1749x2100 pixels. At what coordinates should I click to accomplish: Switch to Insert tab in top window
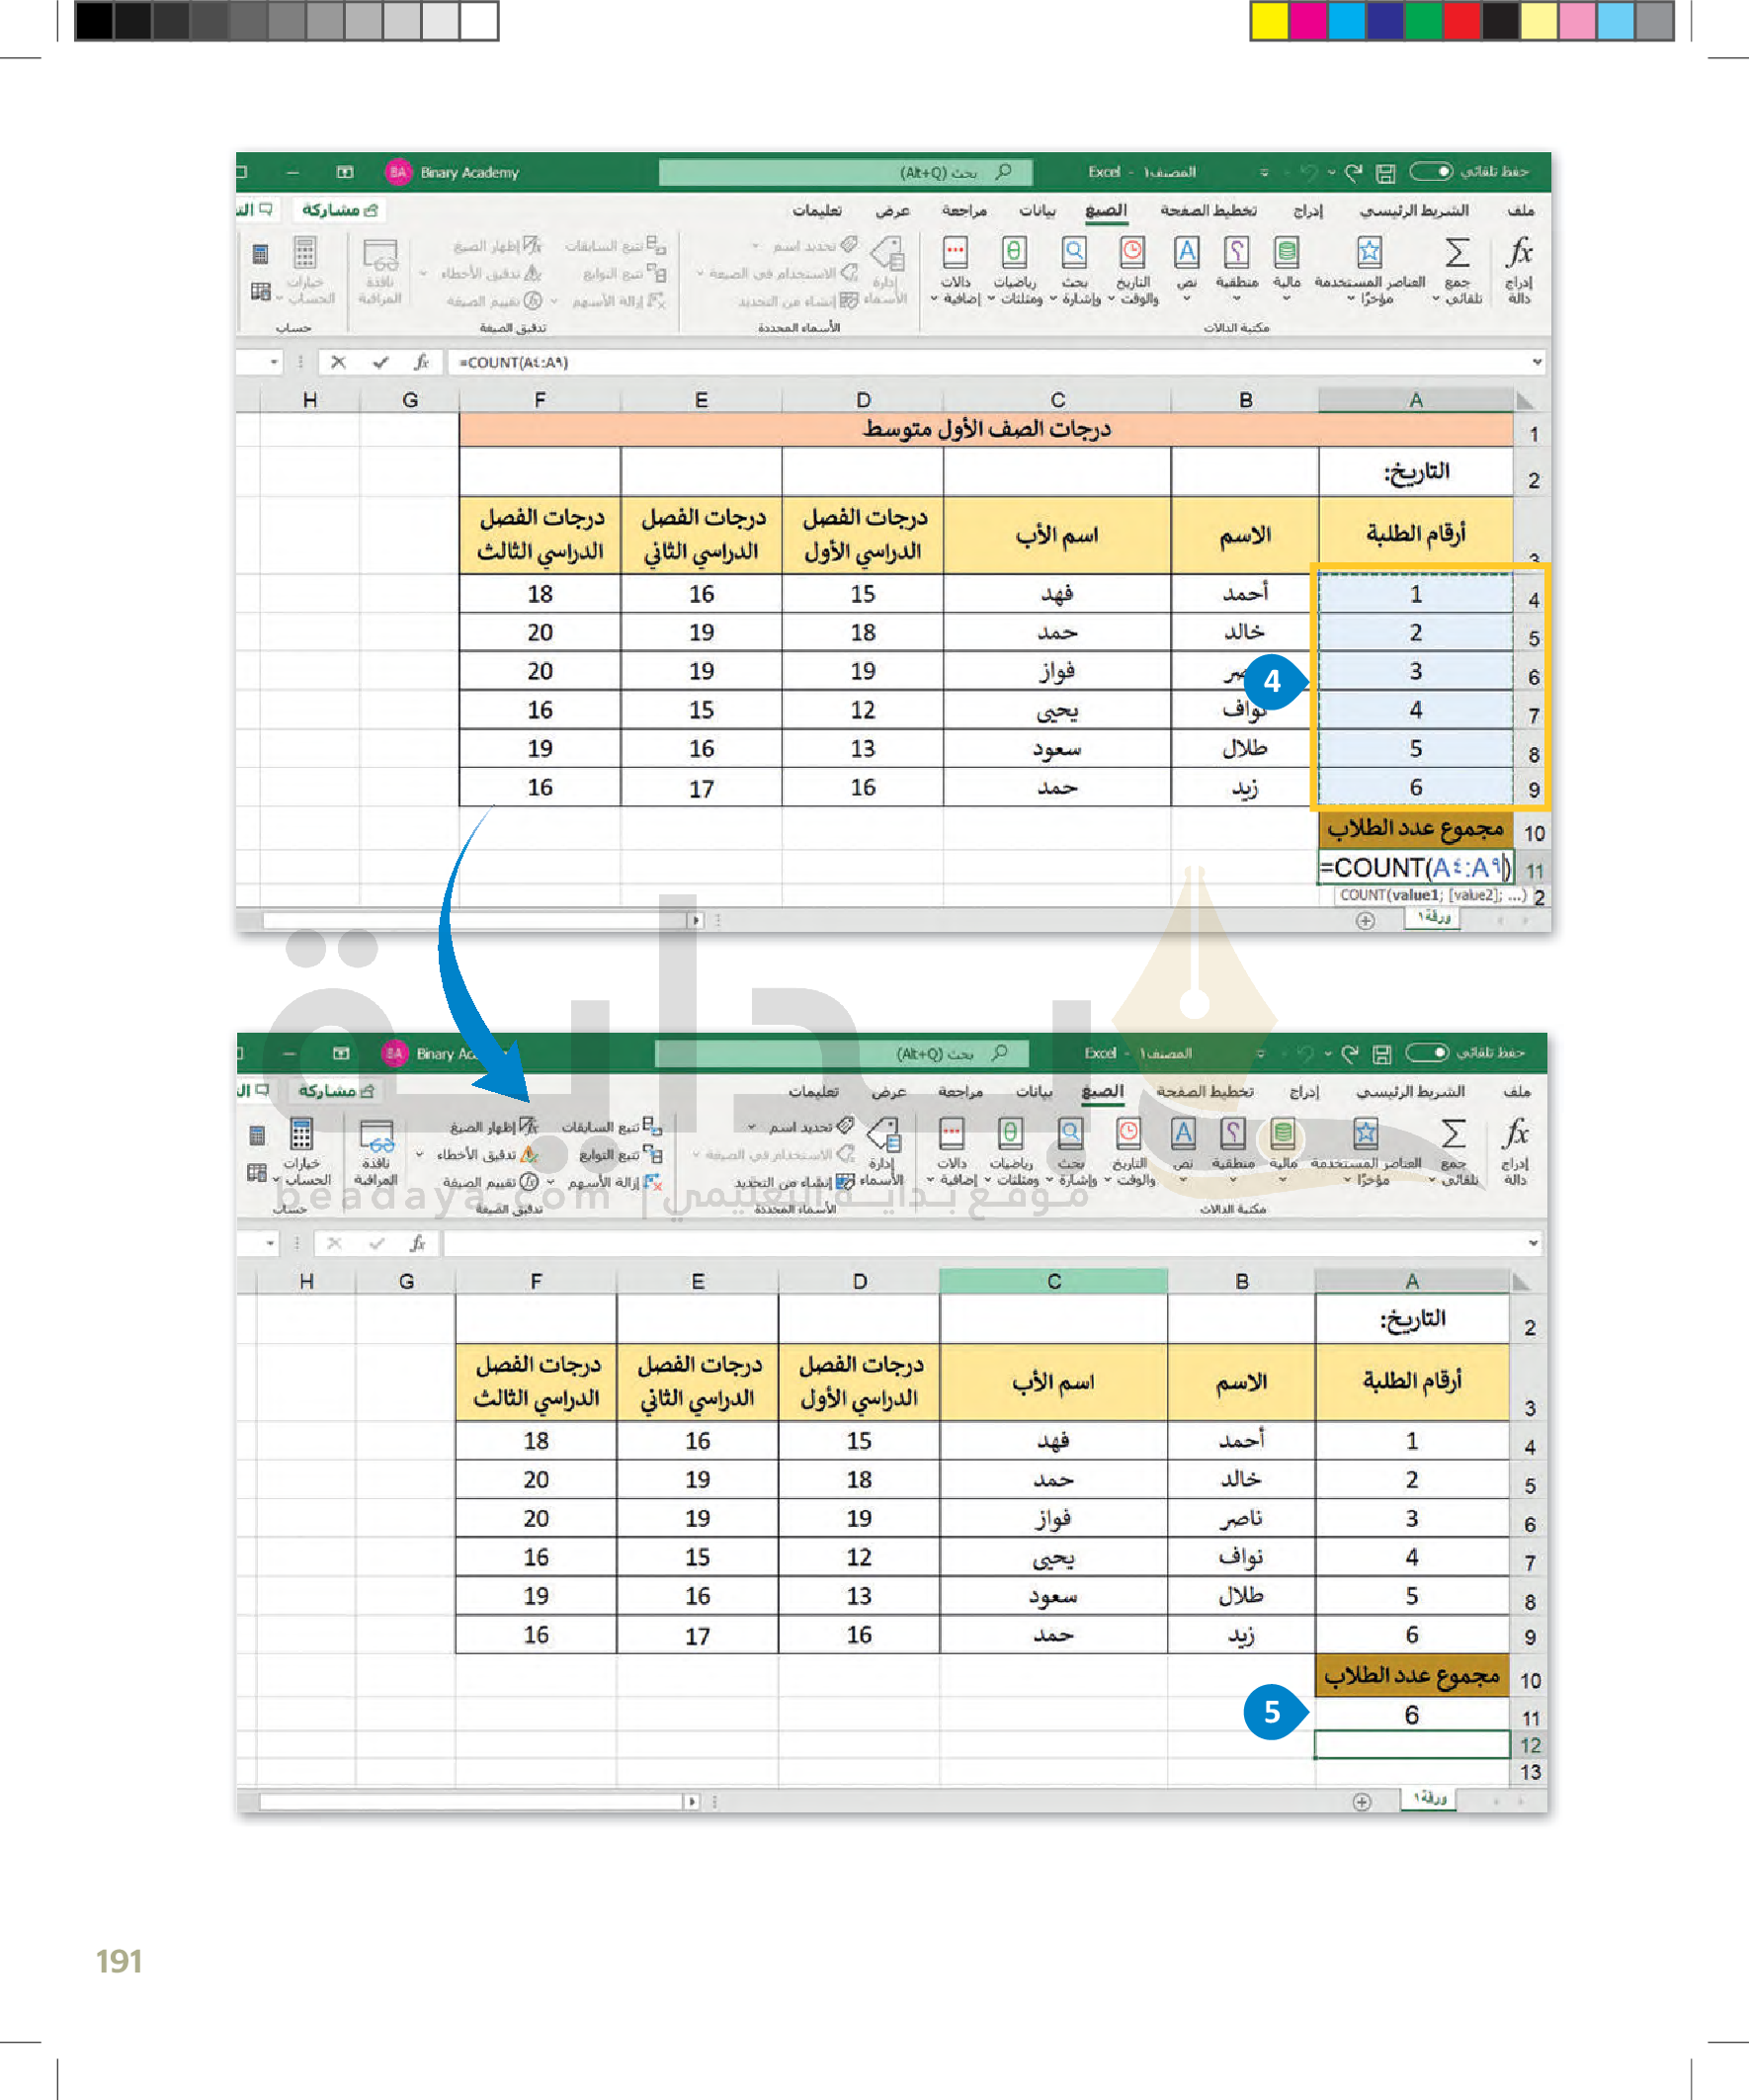click(x=1307, y=210)
